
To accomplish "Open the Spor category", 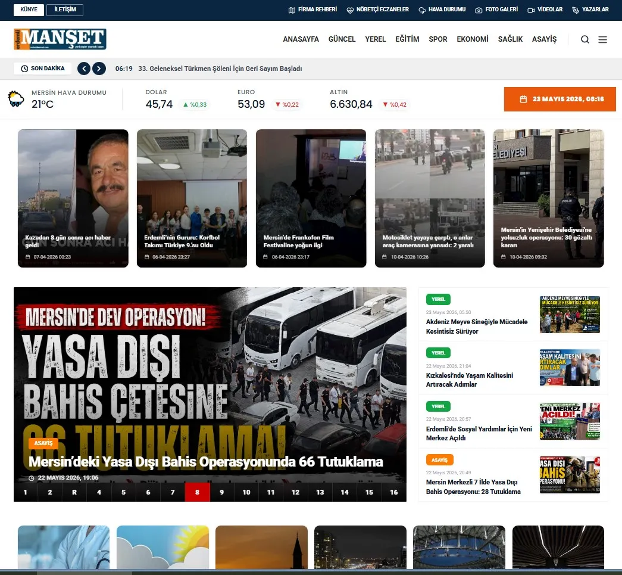I will click(438, 39).
